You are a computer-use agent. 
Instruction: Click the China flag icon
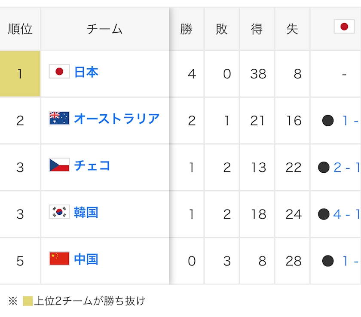(59, 259)
